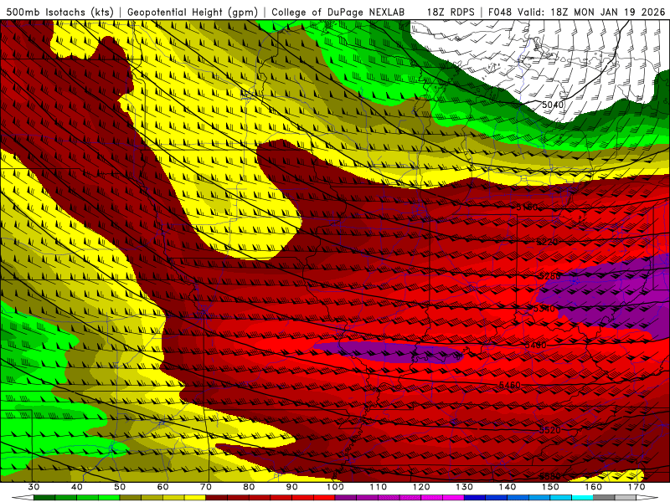
Task: Click the 30 kt value on color scale
Action: pyautogui.click(x=33, y=487)
